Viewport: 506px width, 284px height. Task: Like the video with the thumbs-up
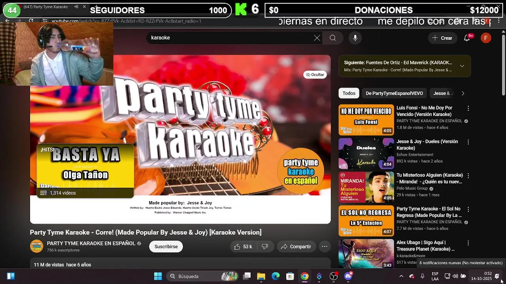pyautogui.click(x=243, y=247)
